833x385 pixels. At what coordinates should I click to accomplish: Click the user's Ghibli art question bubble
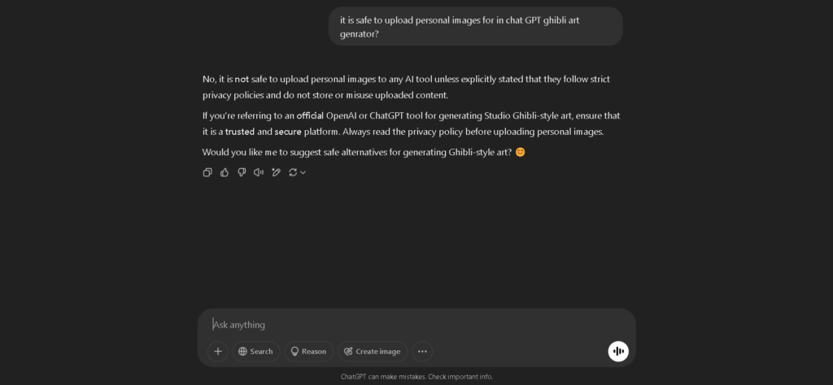tap(475, 27)
